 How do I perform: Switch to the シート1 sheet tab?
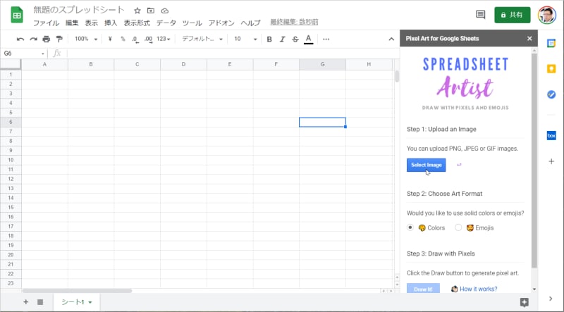pos(76,302)
